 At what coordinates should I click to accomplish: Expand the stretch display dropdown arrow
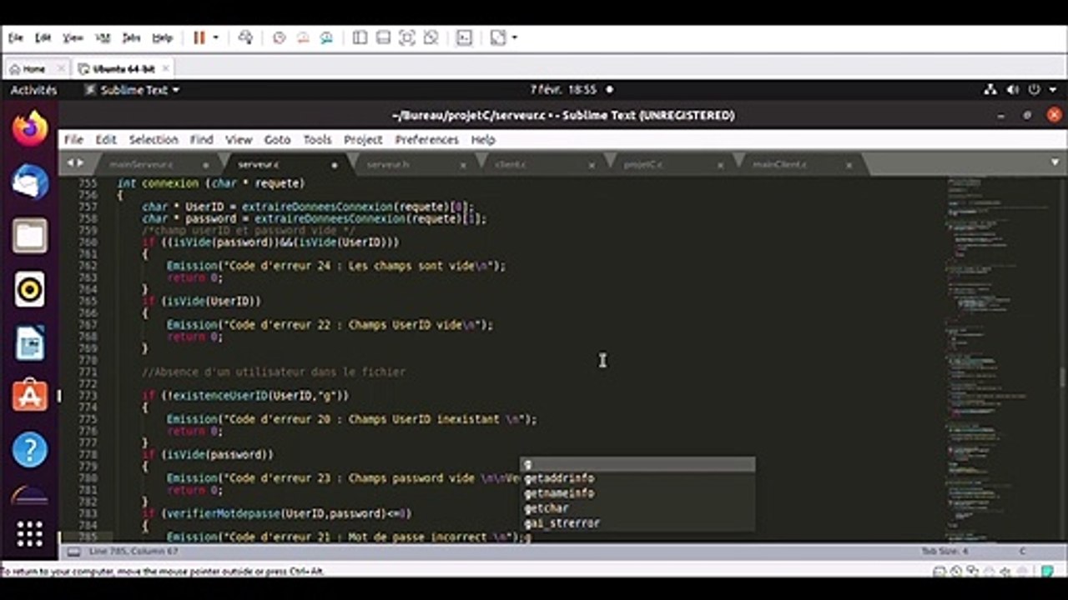[514, 37]
